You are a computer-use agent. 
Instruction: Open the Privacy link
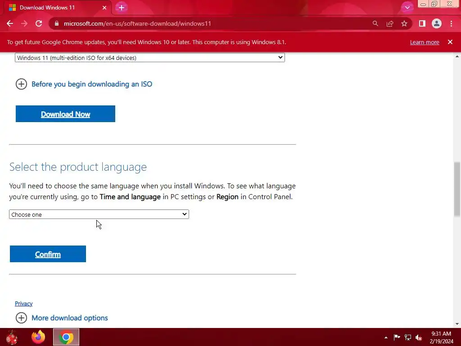pyautogui.click(x=23, y=304)
